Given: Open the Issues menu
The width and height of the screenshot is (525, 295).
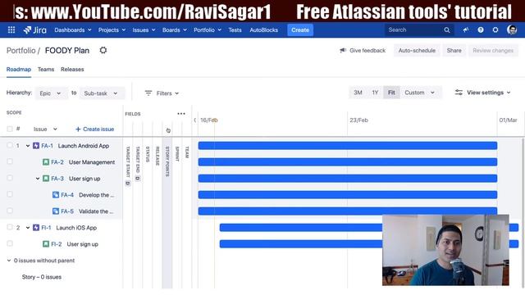Looking at the screenshot, I should [x=144, y=30].
